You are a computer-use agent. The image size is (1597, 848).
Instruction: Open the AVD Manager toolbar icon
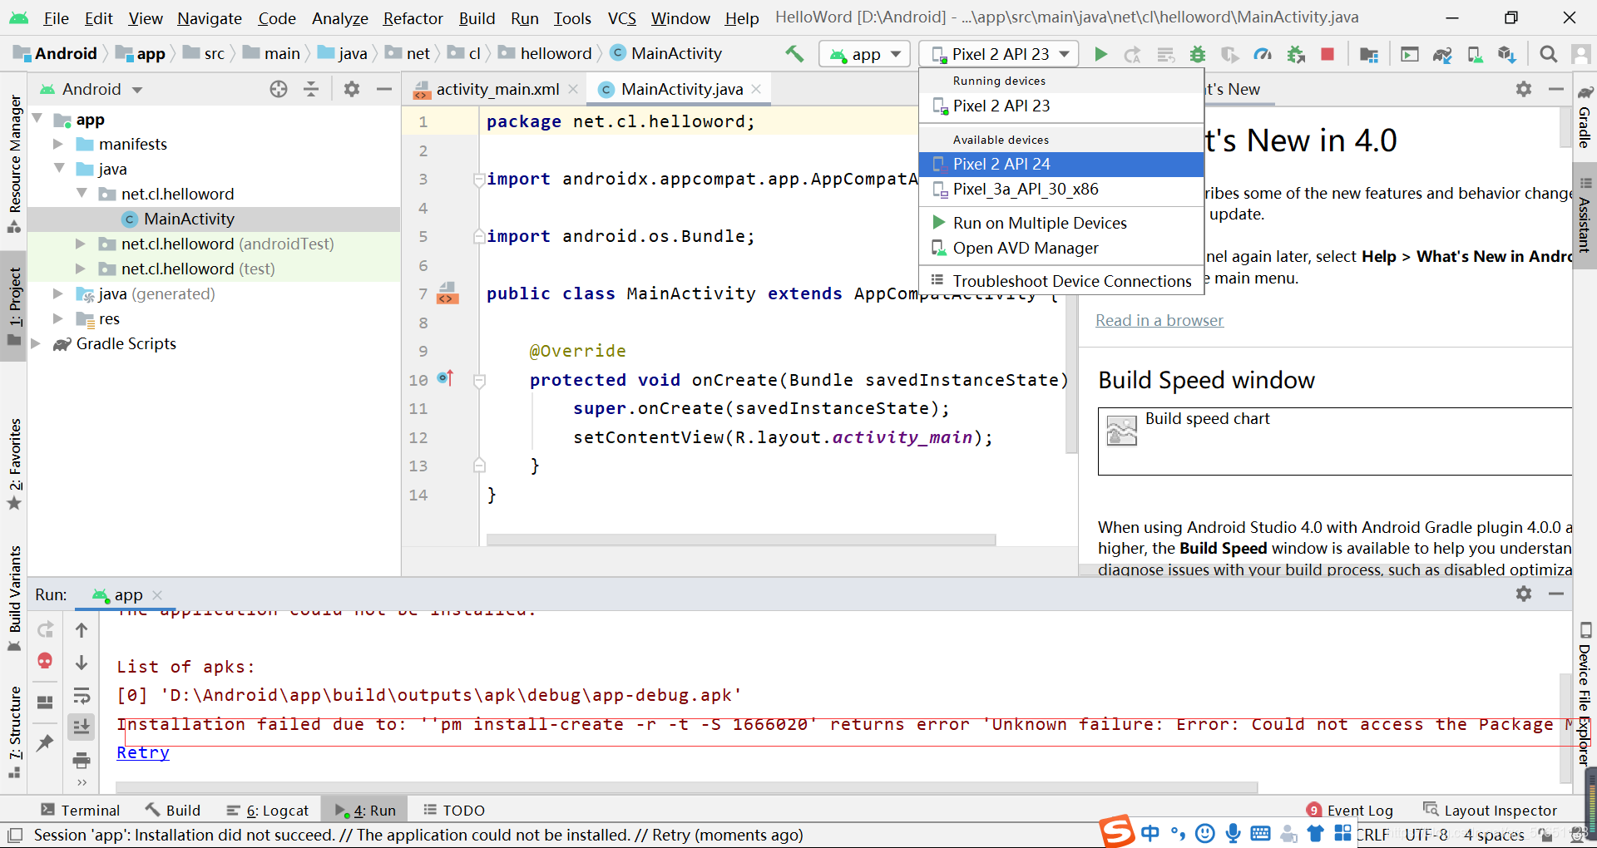point(1475,54)
